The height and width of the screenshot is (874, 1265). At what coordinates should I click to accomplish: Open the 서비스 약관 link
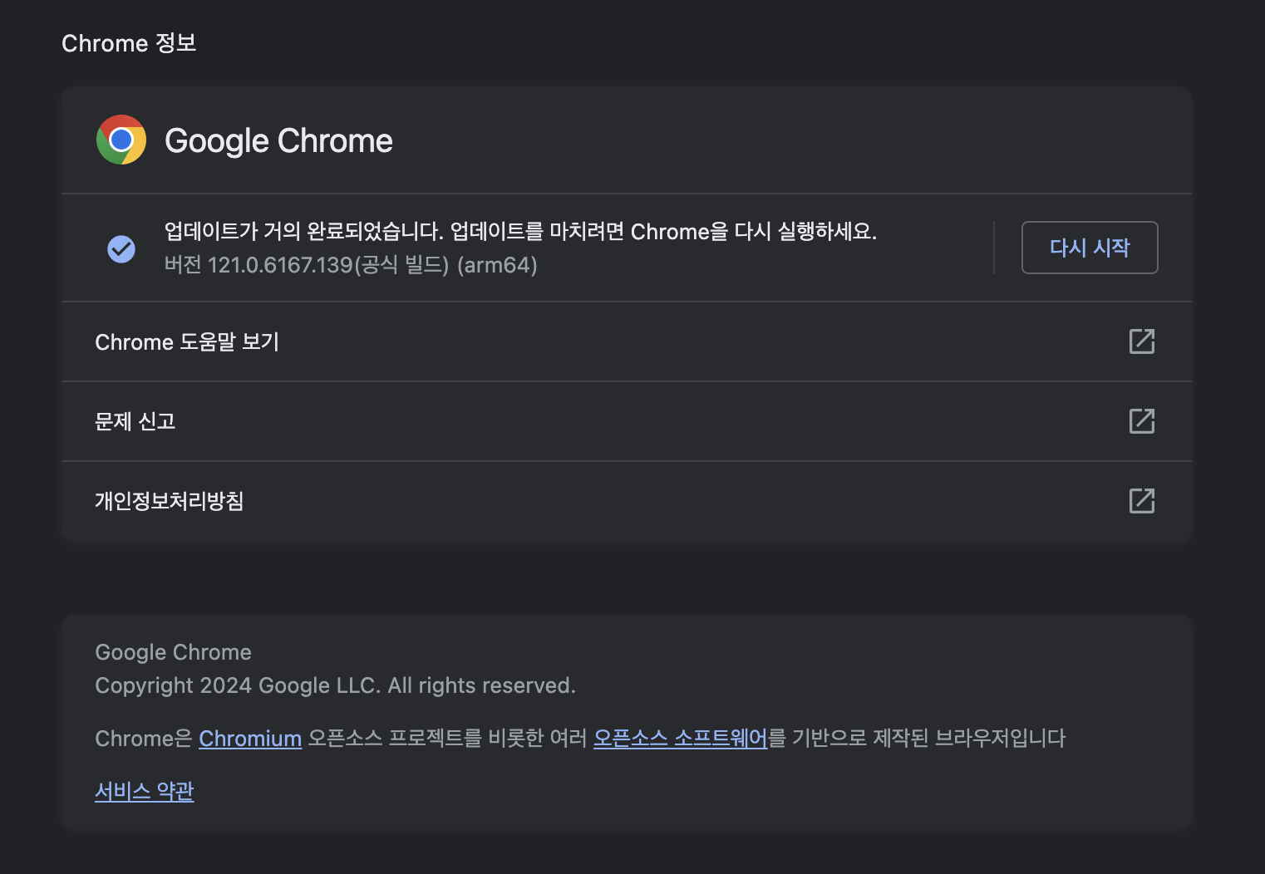pos(145,791)
